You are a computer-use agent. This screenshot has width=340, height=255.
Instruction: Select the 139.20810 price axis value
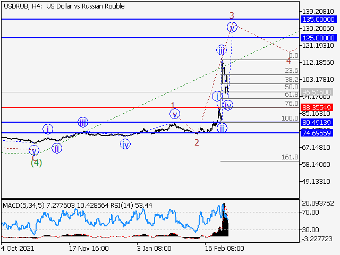click(318, 12)
